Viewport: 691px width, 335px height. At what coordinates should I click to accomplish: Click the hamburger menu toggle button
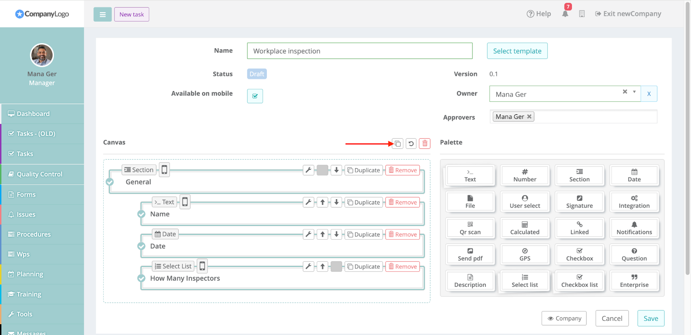[x=102, y=14]
